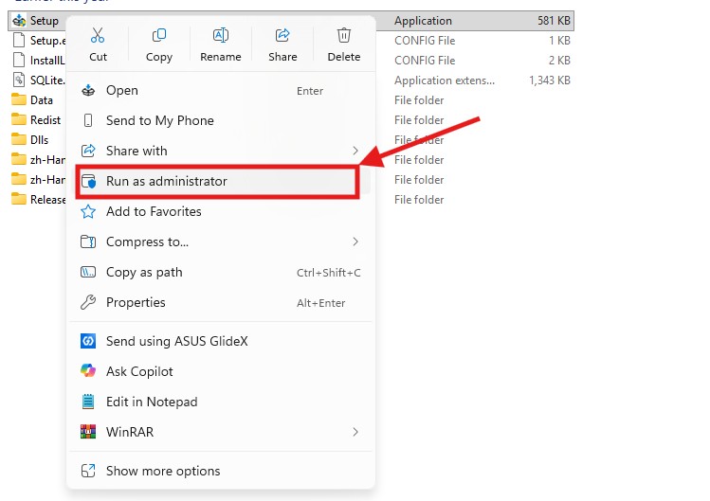Click the Rename label

221,57
